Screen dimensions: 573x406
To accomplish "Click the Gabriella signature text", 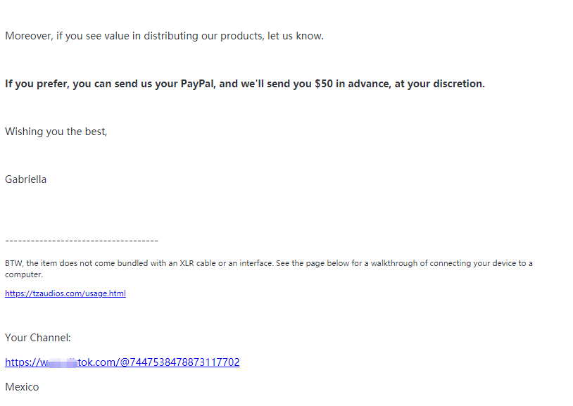I will pos(25,179).
